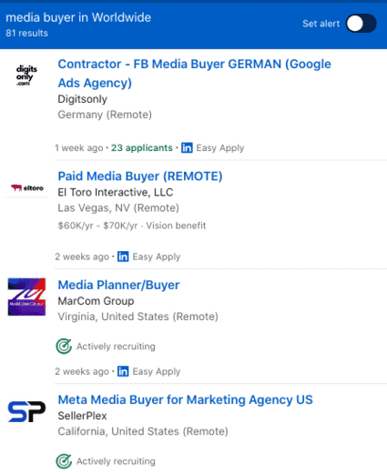
Task: Open MarCom Group company logo
Action: tap(26, 297)
